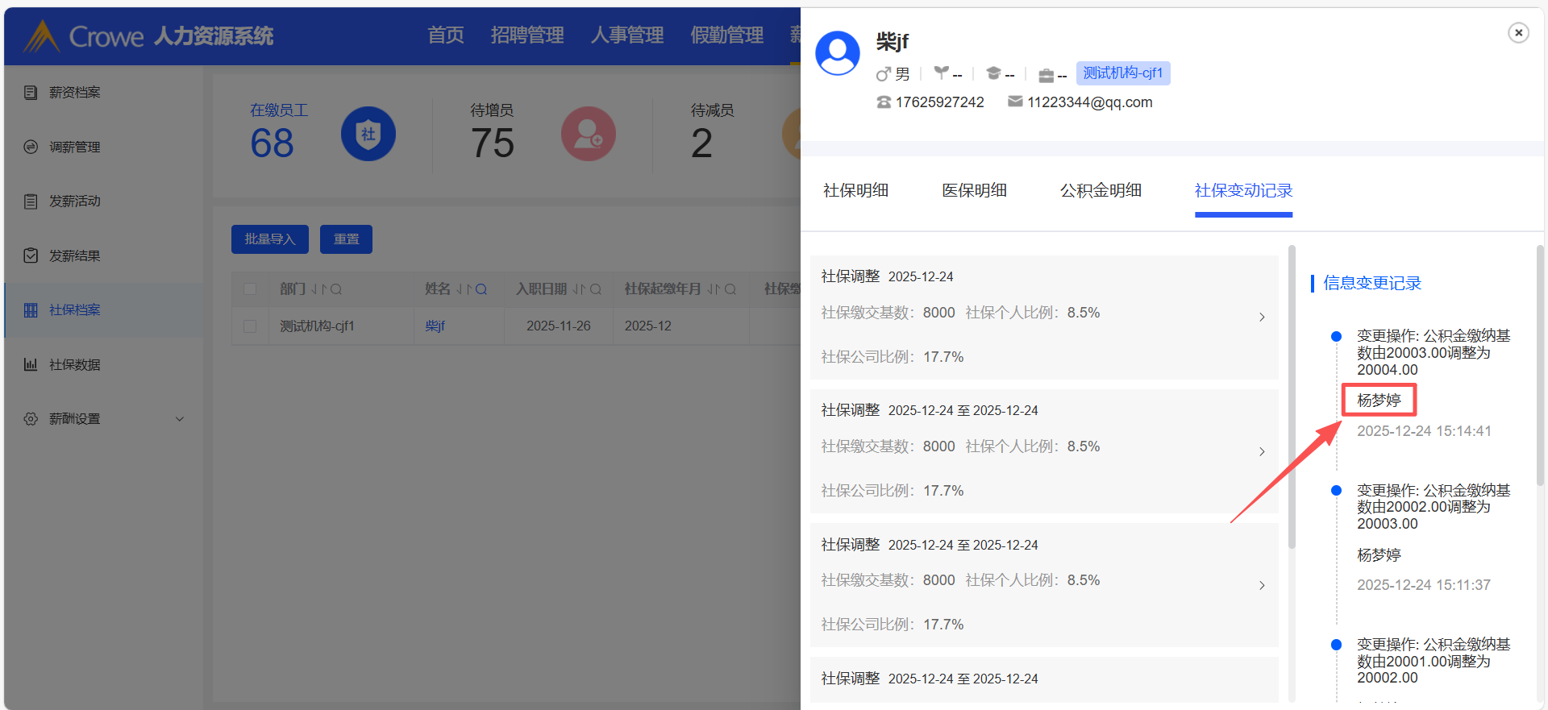Viewport: 1548px width, 710px height.
Task: Expand the second 社保调整 record arrow
Action: click(1262, 452)
